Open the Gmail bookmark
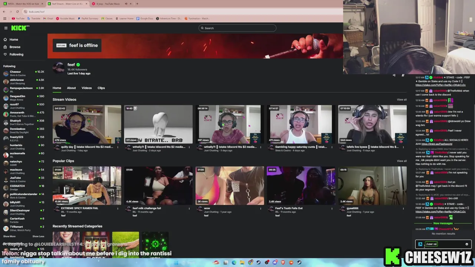This screenshot has width=475, height=267. pos(48,18)
